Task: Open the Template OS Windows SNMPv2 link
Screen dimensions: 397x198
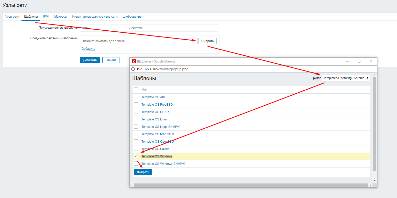Action: (163, 164)
